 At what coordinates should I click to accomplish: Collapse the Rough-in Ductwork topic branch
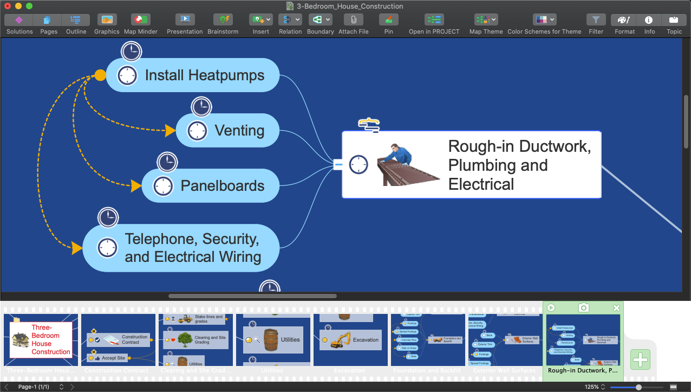click(x=338, y=164)
